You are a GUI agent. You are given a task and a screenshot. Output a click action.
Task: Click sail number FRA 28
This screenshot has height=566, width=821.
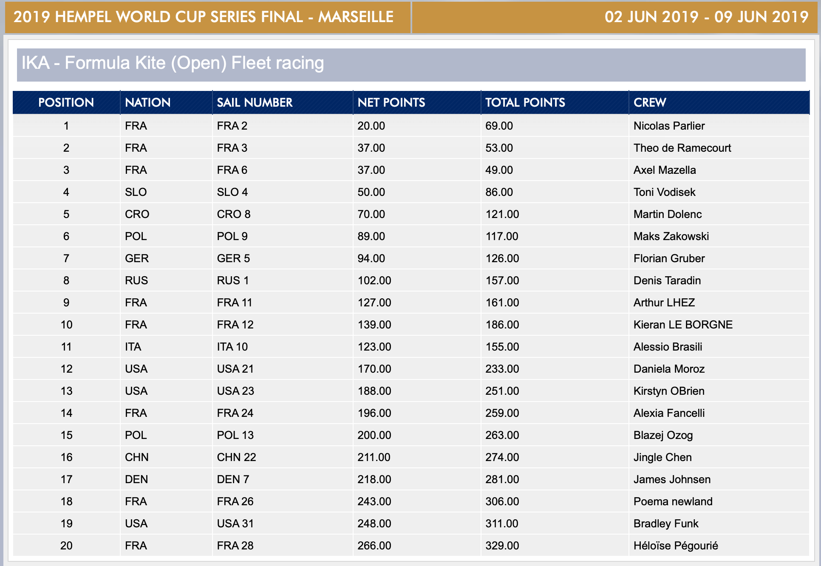235,546
